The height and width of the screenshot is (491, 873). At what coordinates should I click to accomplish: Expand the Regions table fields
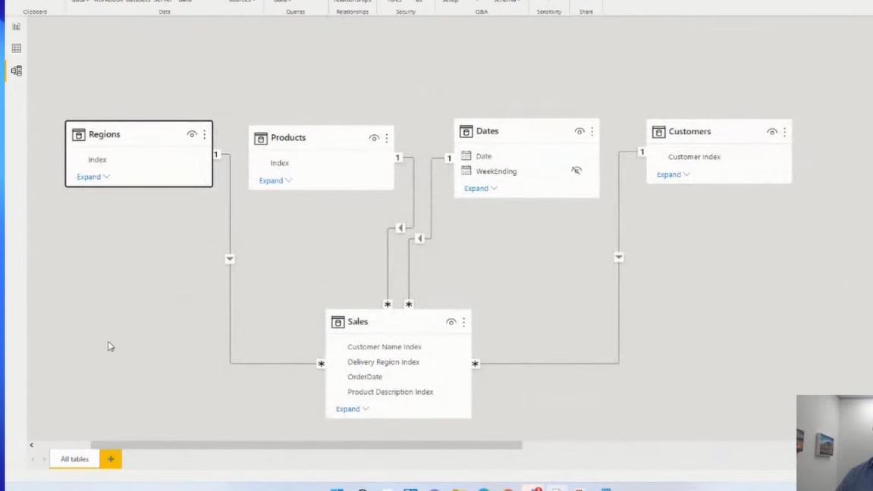tap(93, 177)
